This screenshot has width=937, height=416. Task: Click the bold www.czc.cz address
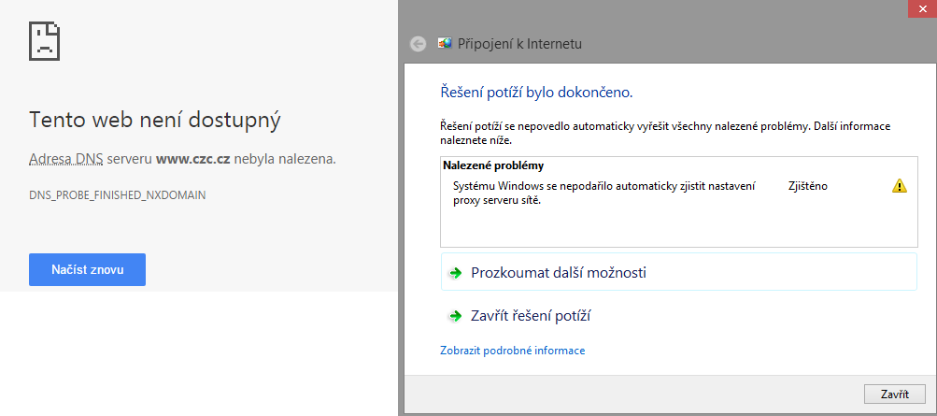[193, 159]
